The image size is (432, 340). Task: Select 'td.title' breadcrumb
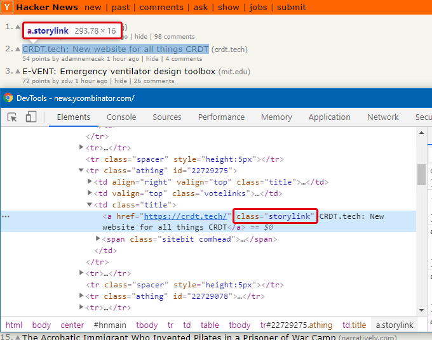[354, 325]
